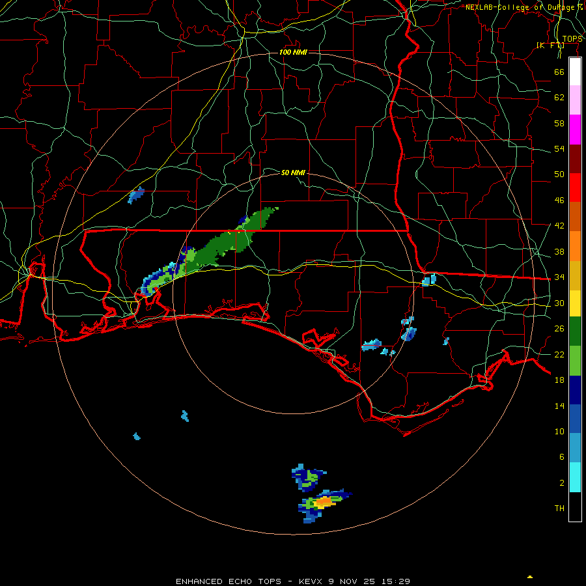
Task: Click the black TH legend color block
Action: point(575,507)
